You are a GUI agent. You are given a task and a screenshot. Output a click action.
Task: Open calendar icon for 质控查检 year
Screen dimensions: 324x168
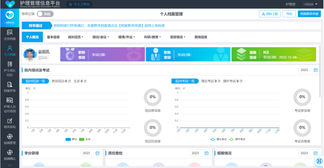point(206,153)
